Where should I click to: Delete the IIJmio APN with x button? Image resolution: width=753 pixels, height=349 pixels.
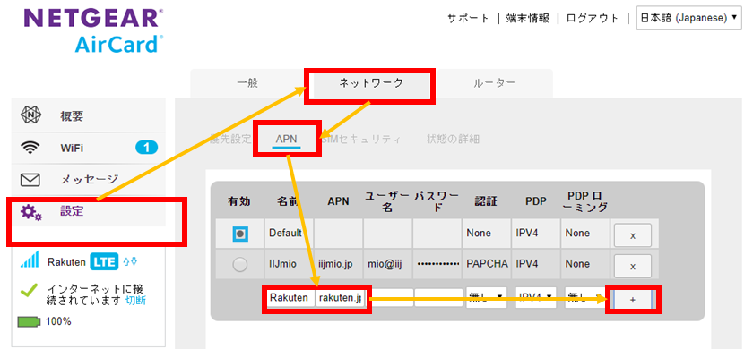point(633,266)
